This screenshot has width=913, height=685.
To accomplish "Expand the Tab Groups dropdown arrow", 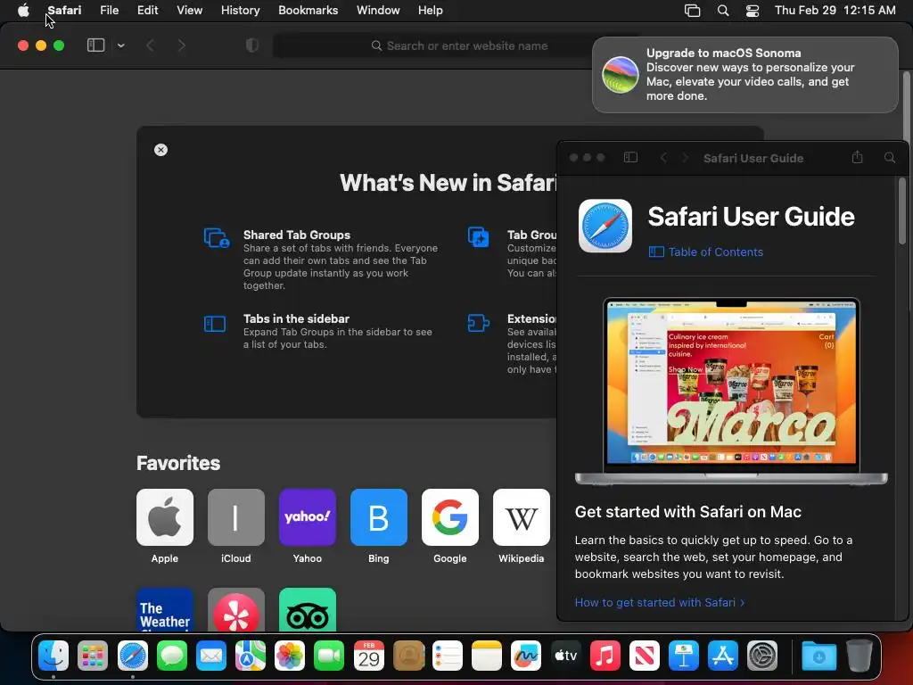I will 120,45.
